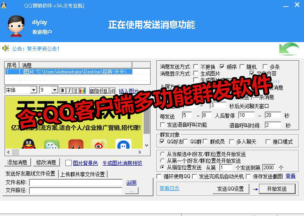The image size is (304, 216).
Task: Check QQ群 as target
Action: pyautogui.click(x=185, y=142)
